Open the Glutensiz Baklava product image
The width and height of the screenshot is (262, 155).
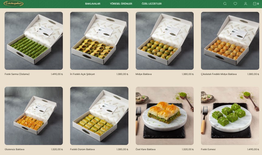coord(34,116)
